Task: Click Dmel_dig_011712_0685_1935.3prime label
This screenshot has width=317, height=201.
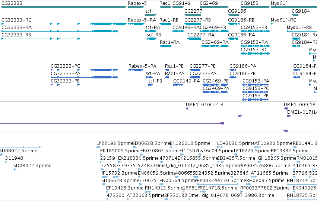Action: click(199, 166)
